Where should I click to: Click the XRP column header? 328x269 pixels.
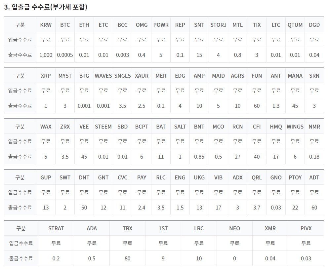[46, 76]
